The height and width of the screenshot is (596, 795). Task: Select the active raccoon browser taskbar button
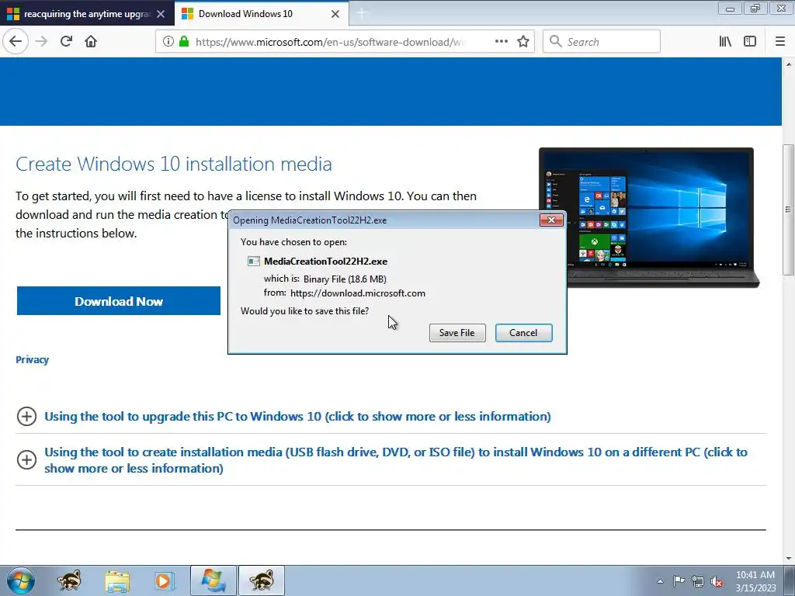pos(261,580)
